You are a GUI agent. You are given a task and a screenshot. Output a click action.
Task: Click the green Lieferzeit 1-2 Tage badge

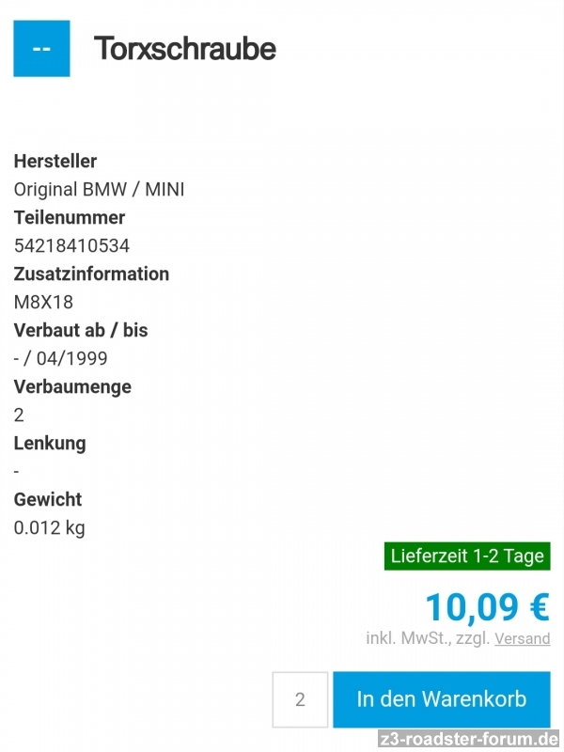(467, 556)
